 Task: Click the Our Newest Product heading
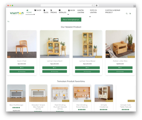click(x=71, y=27)
